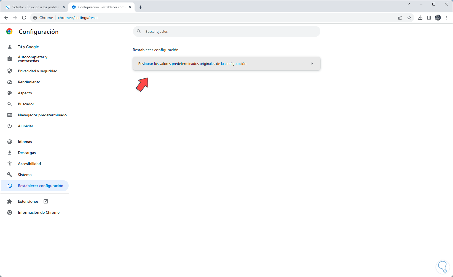Maximize the Chrome window
The height and width of the screenshot is (277, 453).
[434, 4]
